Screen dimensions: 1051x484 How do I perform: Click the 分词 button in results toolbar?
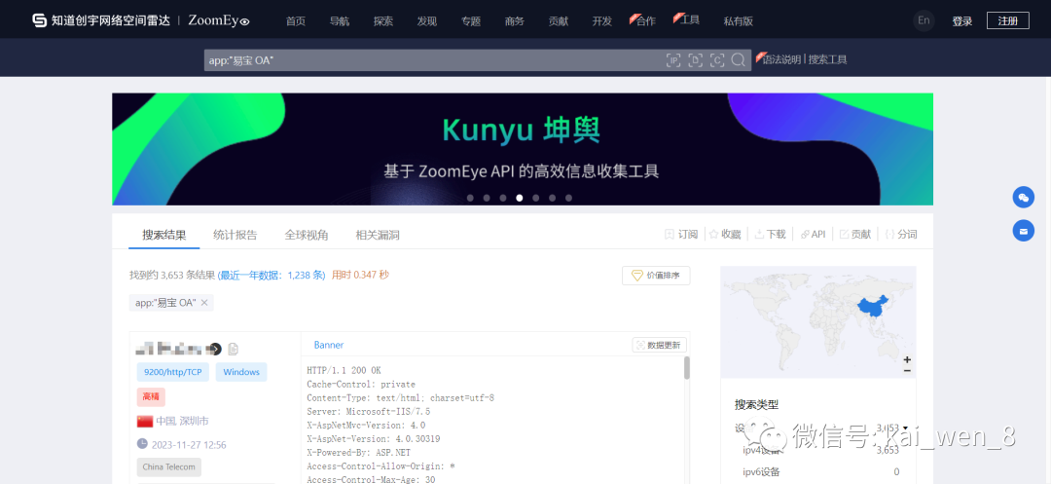point(901,234)
